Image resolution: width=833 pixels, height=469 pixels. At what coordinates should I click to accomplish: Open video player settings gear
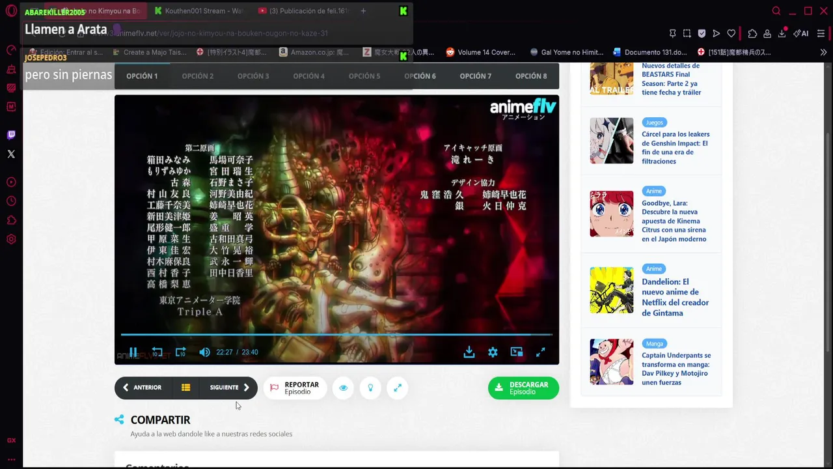coord(493,352)
